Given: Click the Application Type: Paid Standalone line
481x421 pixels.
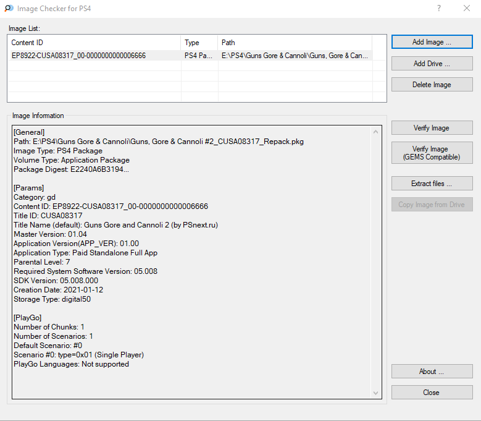Looking at the screenshot, I should tap(86, 252).
